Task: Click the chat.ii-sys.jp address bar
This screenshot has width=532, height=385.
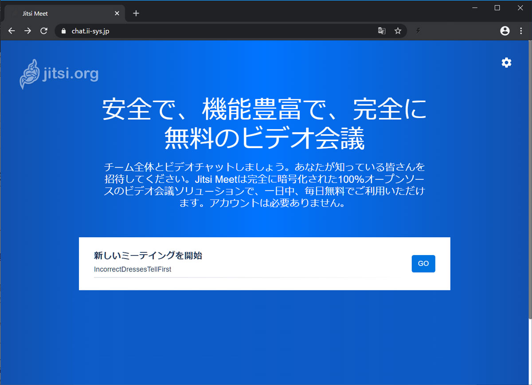Action: coord(231,31)
